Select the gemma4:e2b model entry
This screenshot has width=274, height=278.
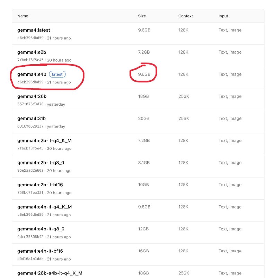30,52
